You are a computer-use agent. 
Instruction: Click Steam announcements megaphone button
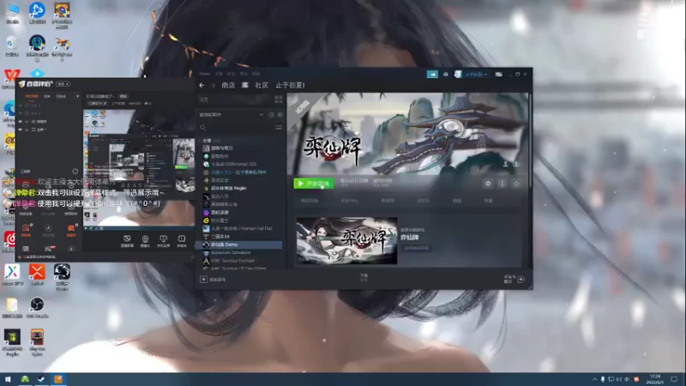tap(432, 75)
